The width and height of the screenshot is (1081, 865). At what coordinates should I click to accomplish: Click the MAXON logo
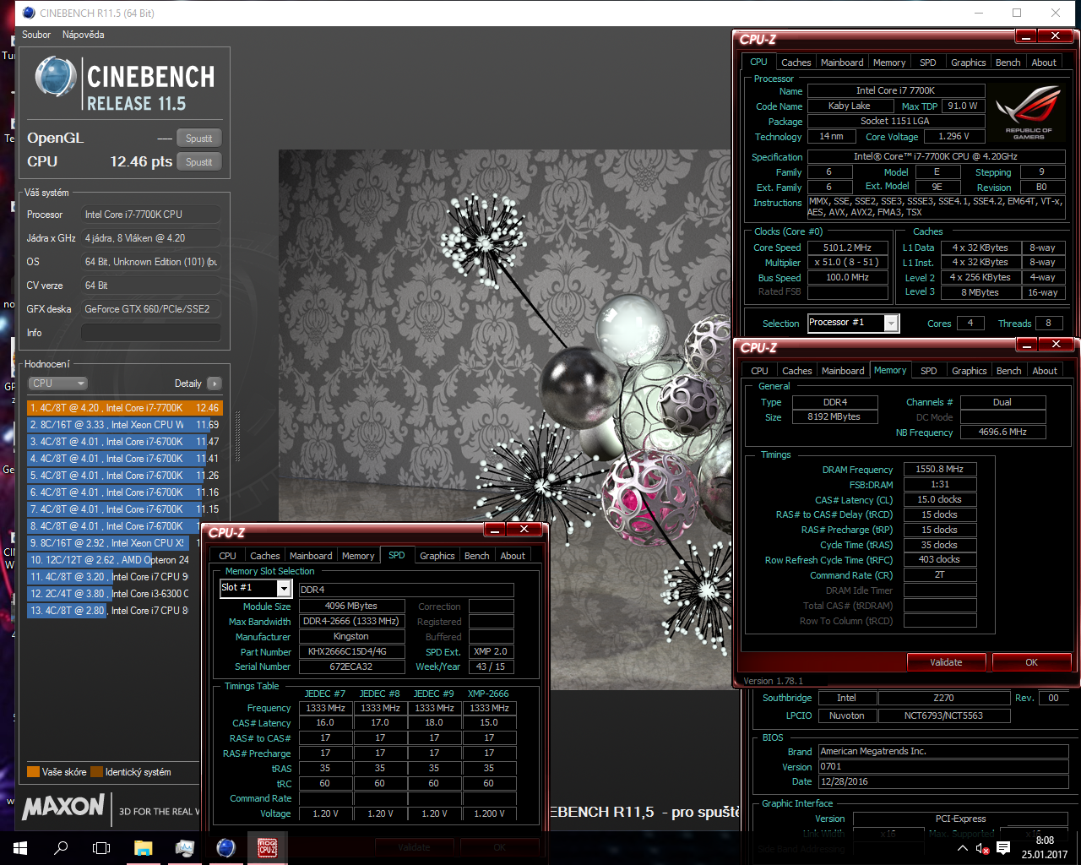point(64,808)
